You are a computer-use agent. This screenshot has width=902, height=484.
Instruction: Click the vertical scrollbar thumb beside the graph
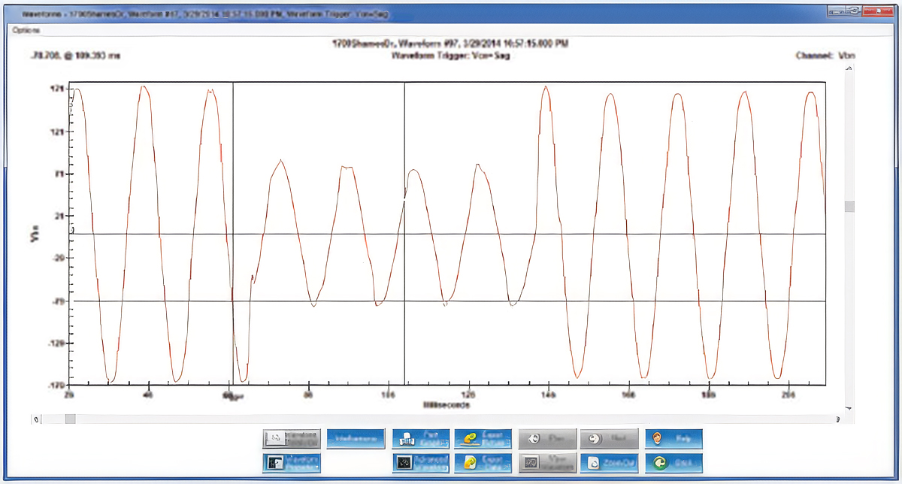click(x=849, y=207)
